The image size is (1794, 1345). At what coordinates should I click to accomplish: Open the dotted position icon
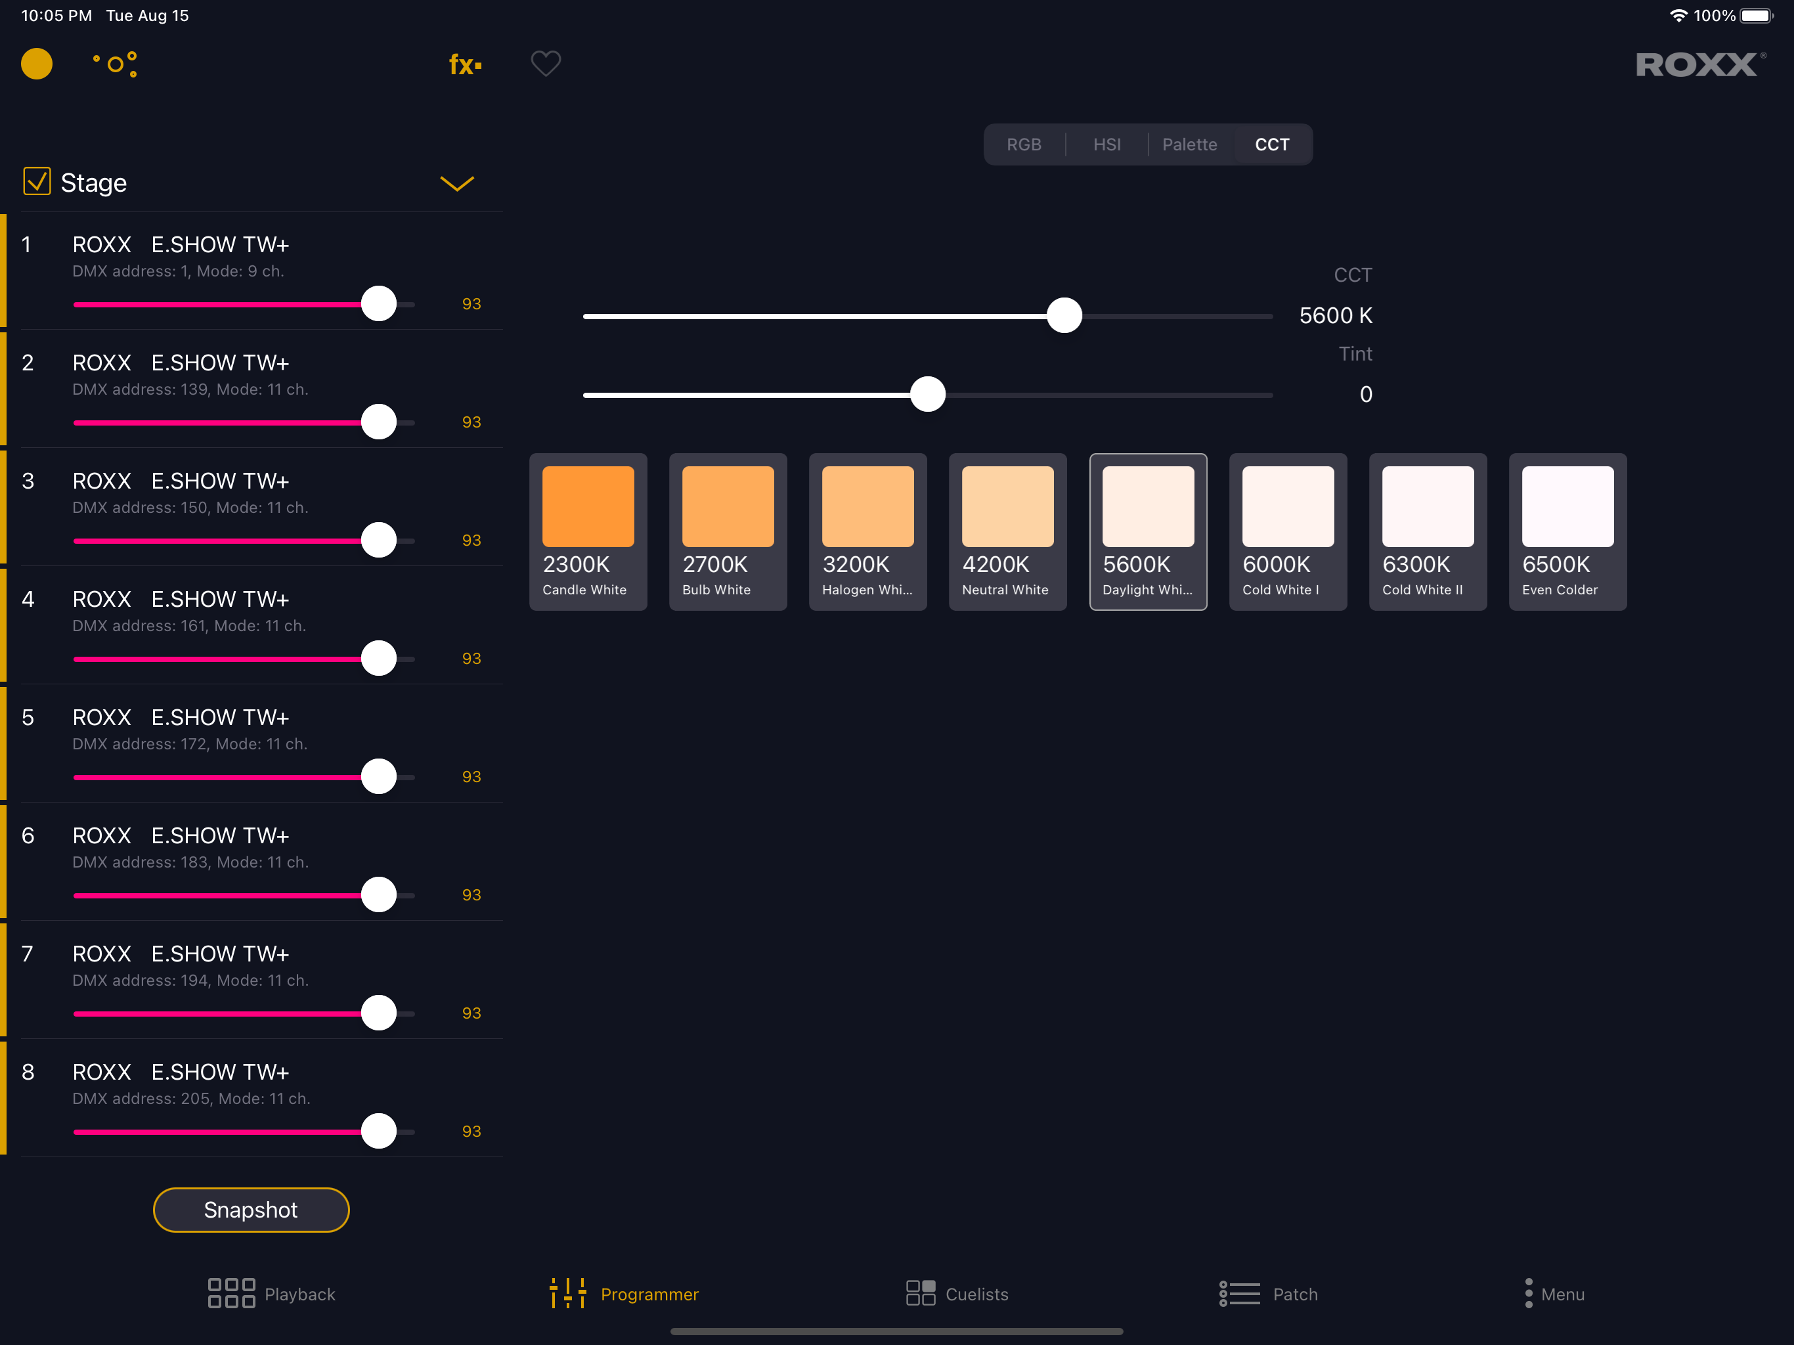point(115,64)
